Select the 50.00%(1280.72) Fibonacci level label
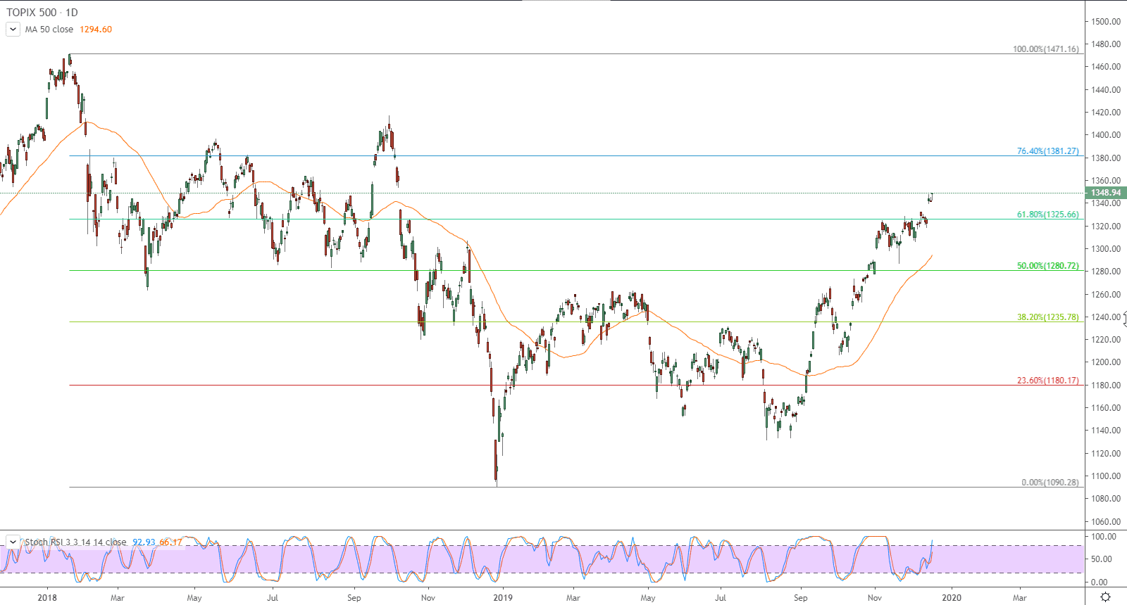Viewport: 1127px width, 605px height. pos(1047,266)
